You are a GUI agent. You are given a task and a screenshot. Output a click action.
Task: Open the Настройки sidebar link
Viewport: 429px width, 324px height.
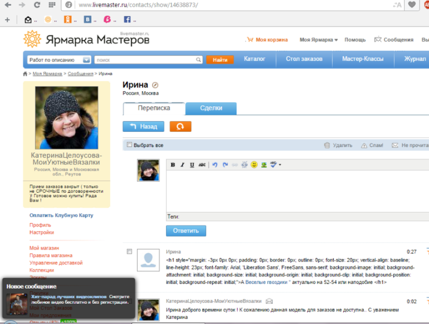pos(42,232)
